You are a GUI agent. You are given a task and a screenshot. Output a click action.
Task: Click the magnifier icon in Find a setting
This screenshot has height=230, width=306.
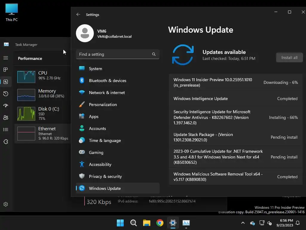[x=154, y=54]
